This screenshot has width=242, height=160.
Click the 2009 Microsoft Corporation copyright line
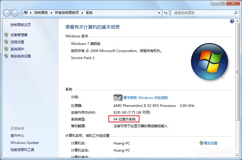116,51
